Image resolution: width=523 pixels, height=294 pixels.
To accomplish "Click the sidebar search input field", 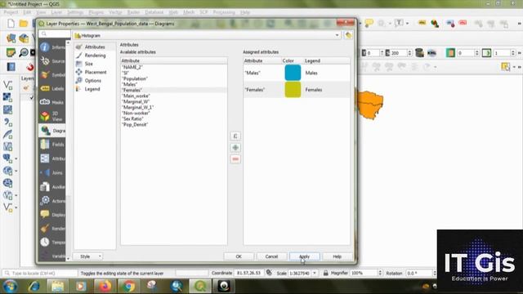I will [55, 34].
